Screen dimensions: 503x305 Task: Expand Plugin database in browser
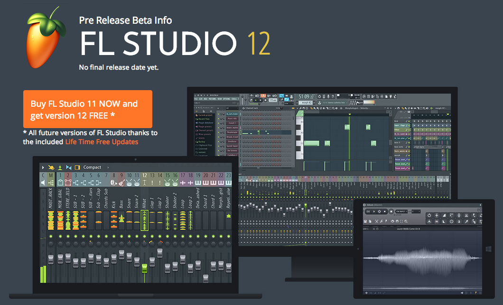point(204,123)
